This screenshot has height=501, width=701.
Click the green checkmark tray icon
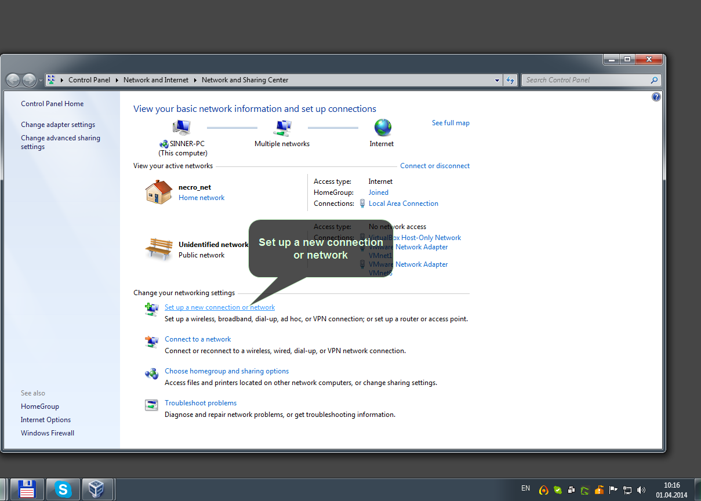point(558,490)
